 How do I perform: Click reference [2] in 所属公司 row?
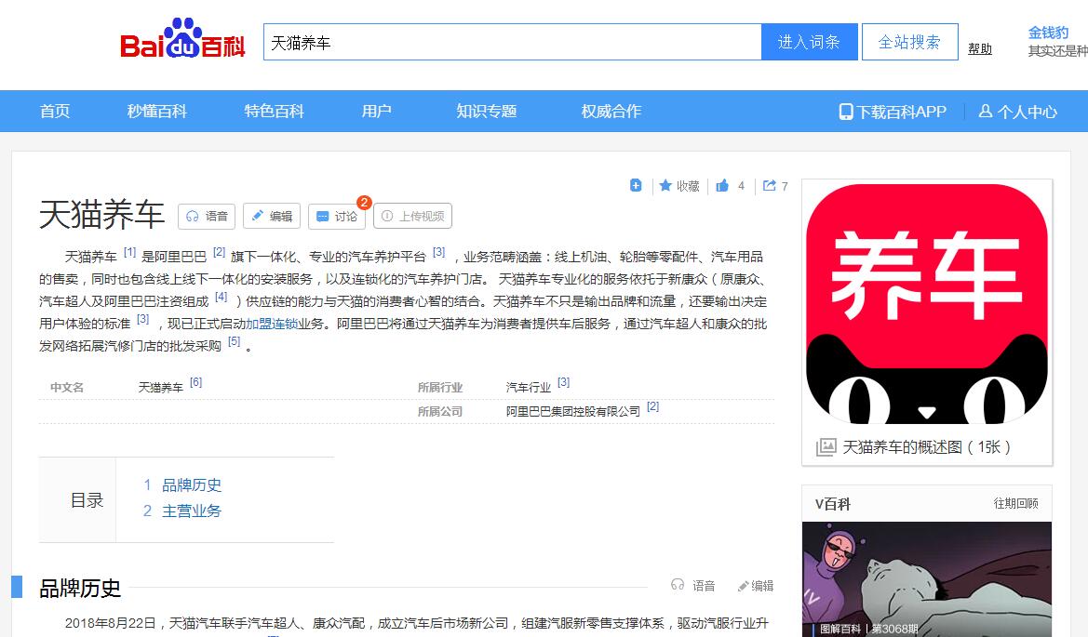tap(653, 407)
